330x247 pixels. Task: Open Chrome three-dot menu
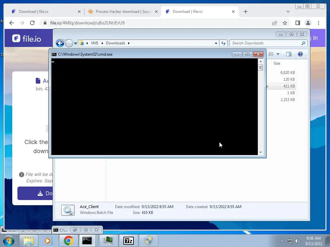[318, 23]
